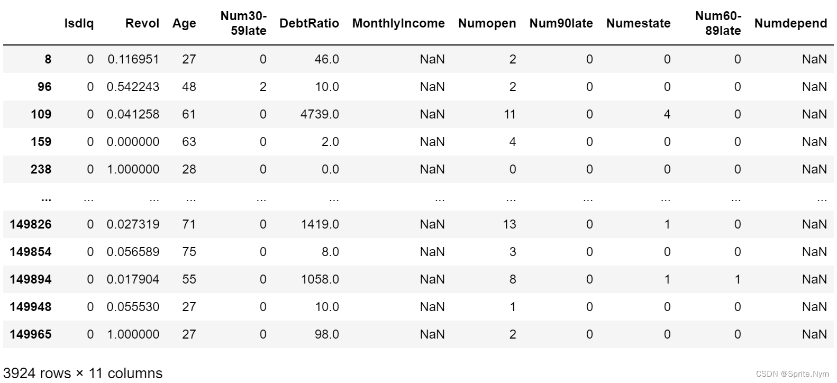Click the 3924 rows × 11 columns summary
This screenshot has width=837, height=383.
[83, 373]
